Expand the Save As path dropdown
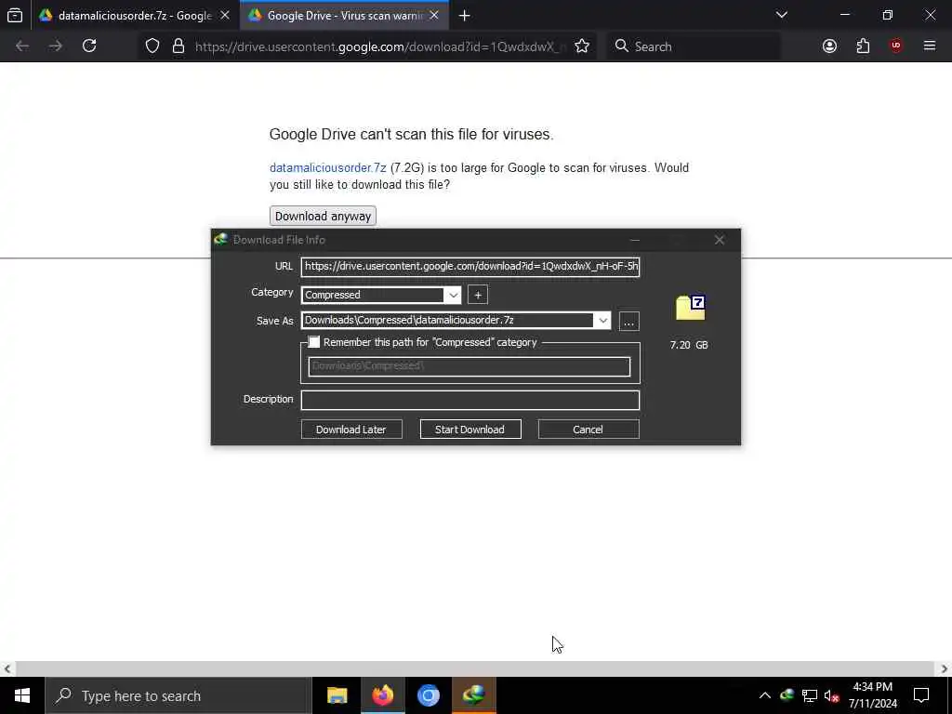 coord(602,321)
